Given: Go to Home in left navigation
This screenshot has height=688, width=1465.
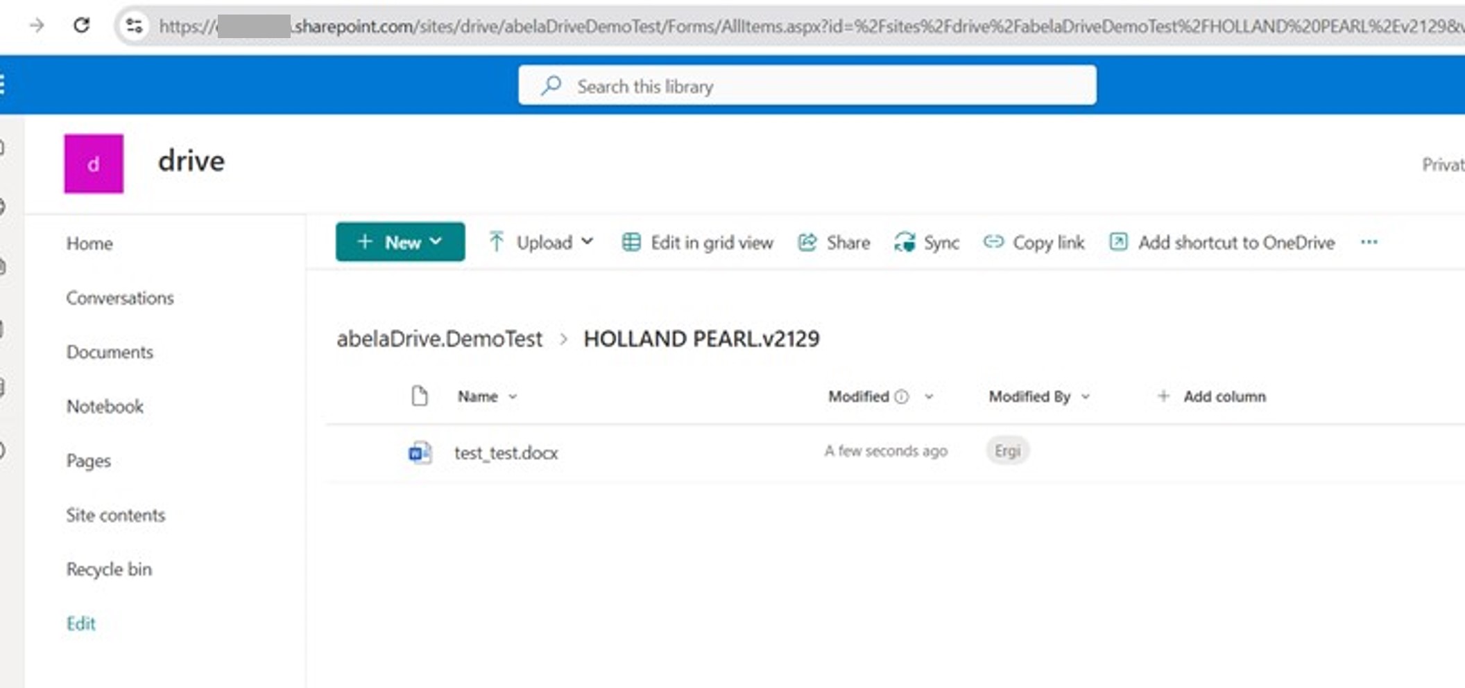Looking at the screenshot, I should click(89, 243).
